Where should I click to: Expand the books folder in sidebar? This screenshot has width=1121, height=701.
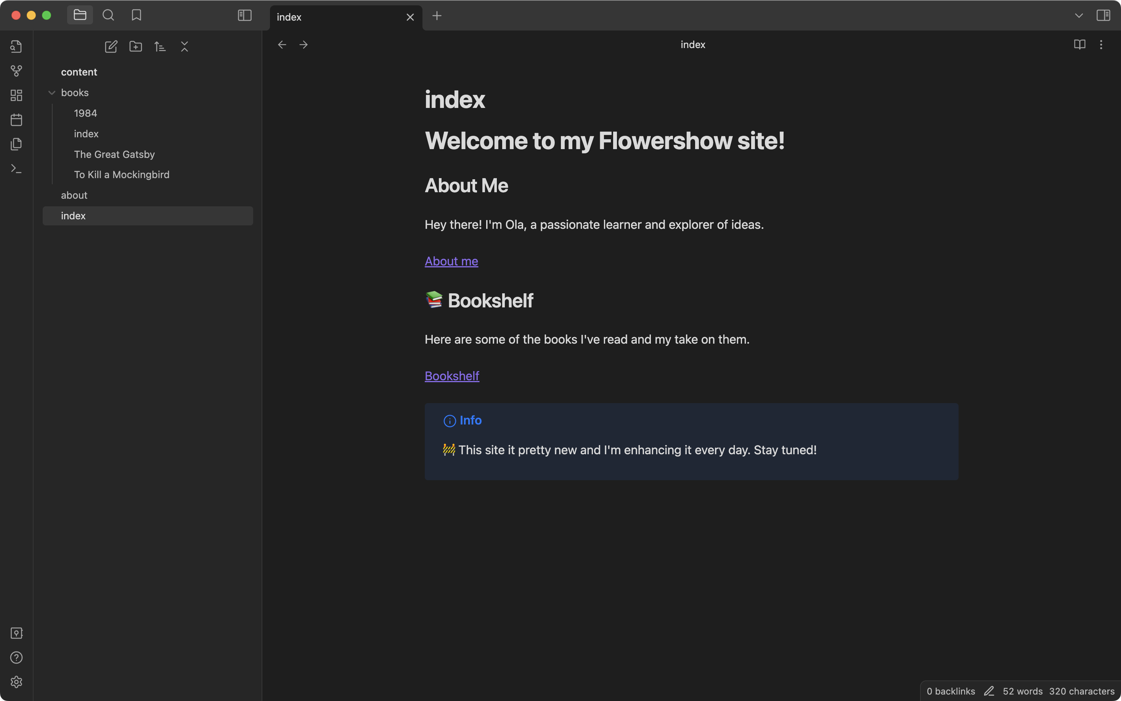click(x=51, y=92)
